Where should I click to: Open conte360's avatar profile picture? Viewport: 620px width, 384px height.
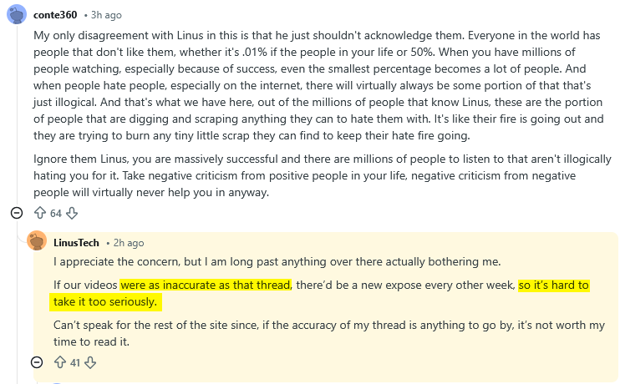17,15
